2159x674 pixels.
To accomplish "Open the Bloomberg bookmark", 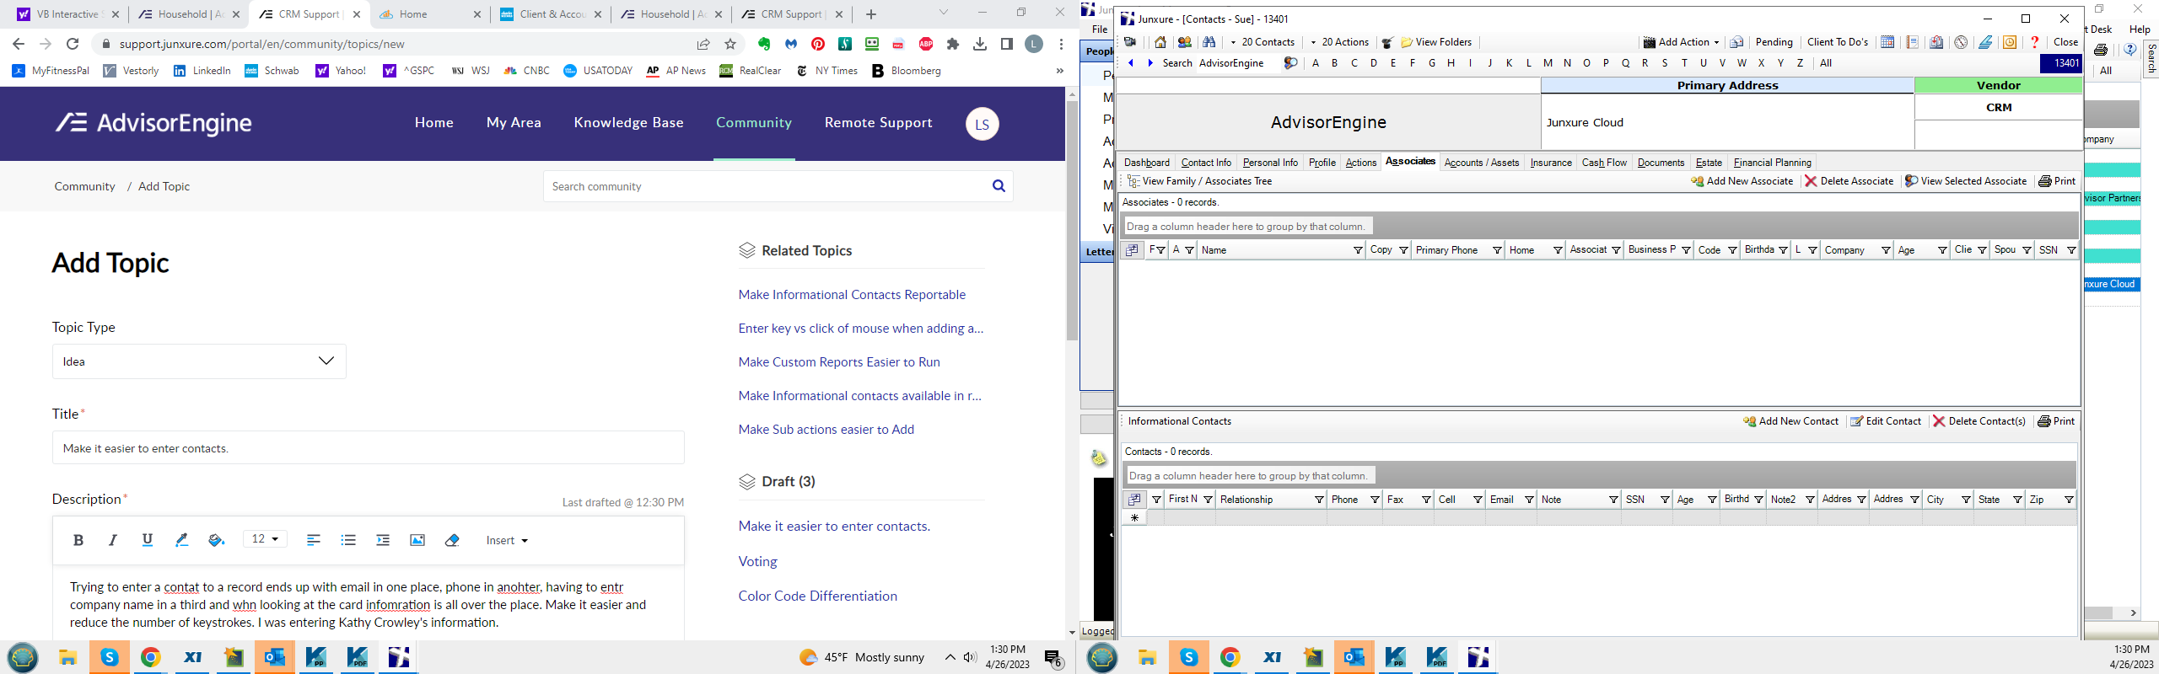I will (907, 71).
